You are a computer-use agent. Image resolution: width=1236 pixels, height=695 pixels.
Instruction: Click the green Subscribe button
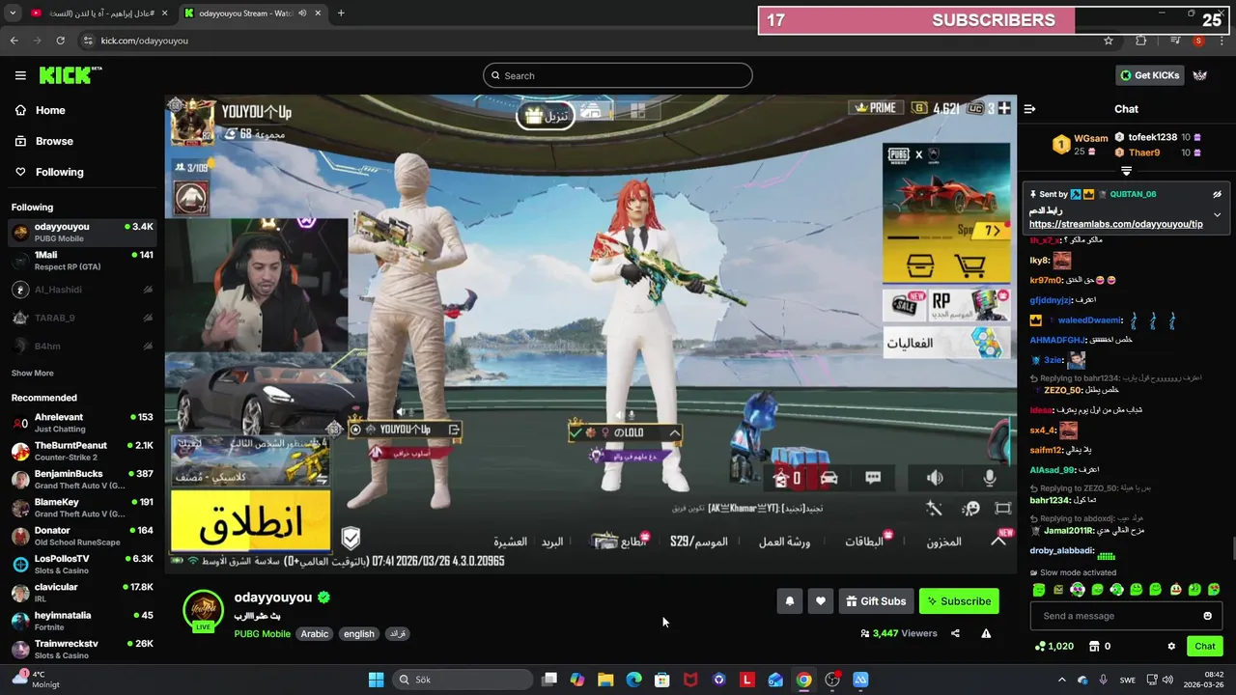coord(959,601)
